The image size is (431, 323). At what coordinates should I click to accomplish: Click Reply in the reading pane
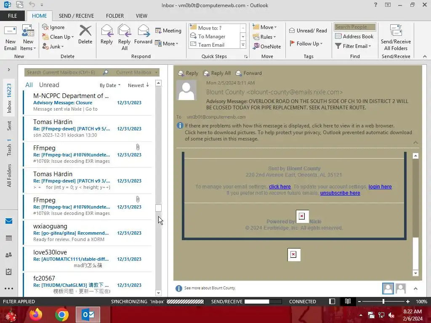click(188, 73)
